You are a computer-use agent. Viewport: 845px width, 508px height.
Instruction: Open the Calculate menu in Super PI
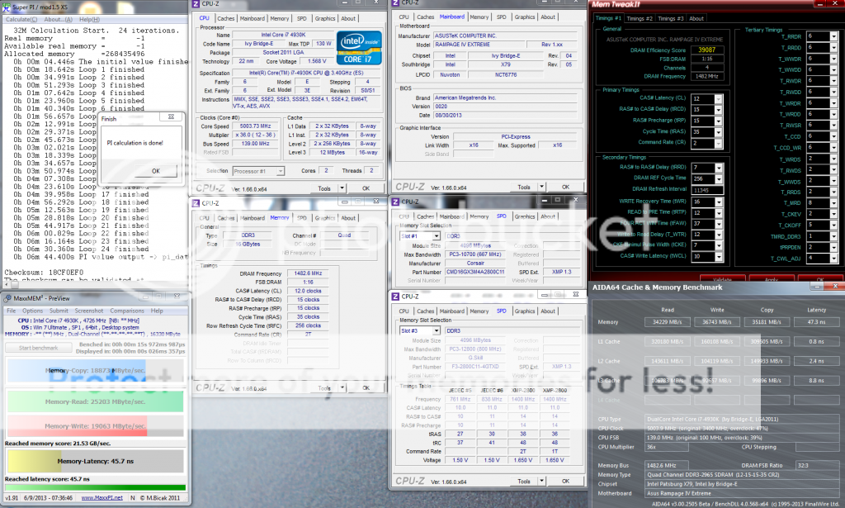coord(19,19)
